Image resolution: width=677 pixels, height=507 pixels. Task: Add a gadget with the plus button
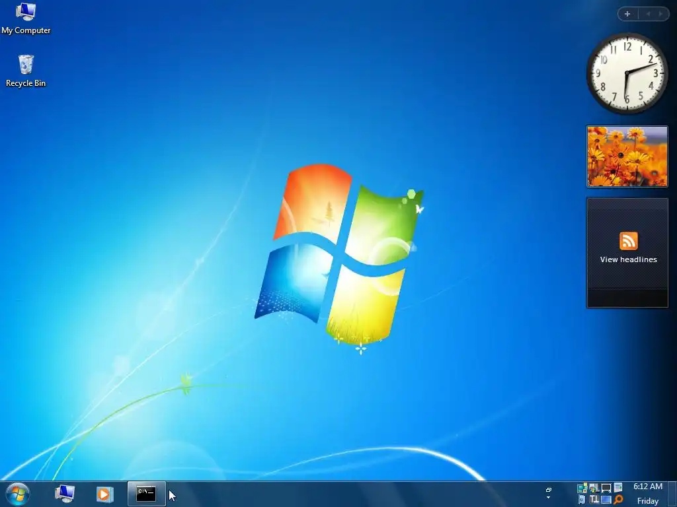tap(627, 14)
